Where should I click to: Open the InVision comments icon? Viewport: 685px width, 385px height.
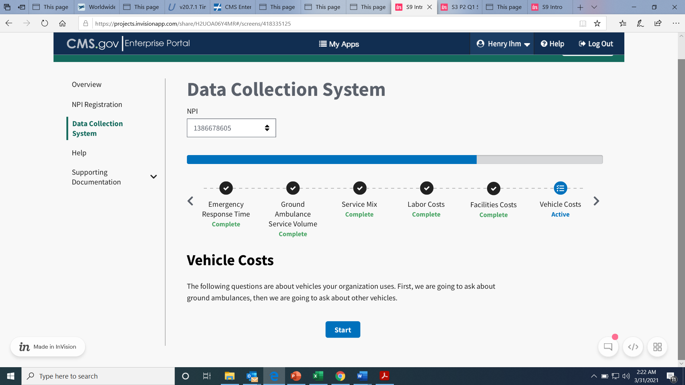(608, 347)
